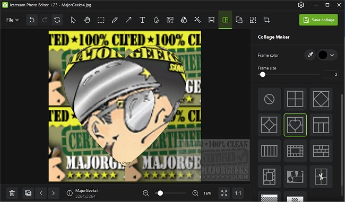Click the MajorGeeks4 file name label
The height and width of the screenshot is (202, 345).
[87, 190]
